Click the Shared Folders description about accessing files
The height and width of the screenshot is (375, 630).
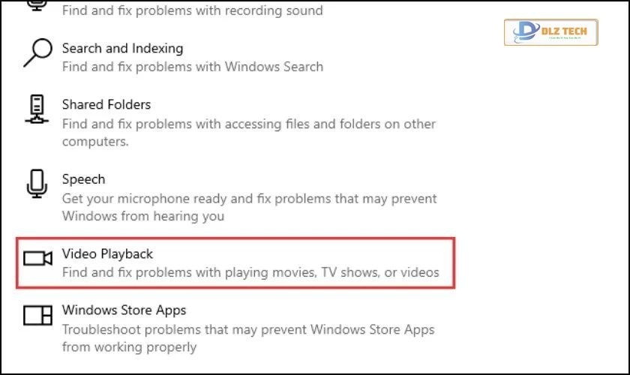[248, 124]
